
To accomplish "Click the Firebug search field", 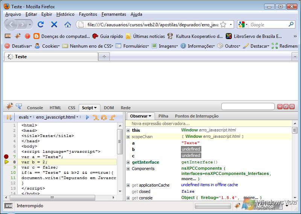I will tap(248, 107).
